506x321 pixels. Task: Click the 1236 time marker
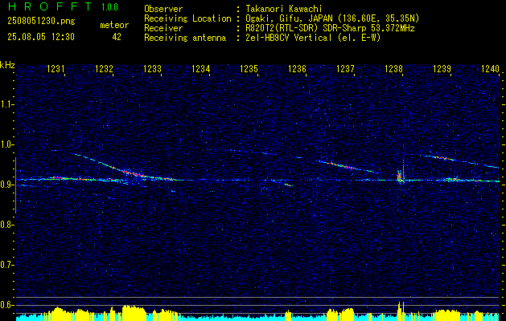click(x=297, y=69)
